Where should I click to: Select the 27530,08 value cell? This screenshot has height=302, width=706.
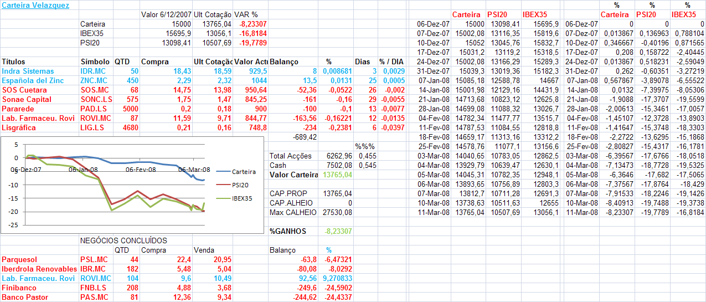pos(338,212)
